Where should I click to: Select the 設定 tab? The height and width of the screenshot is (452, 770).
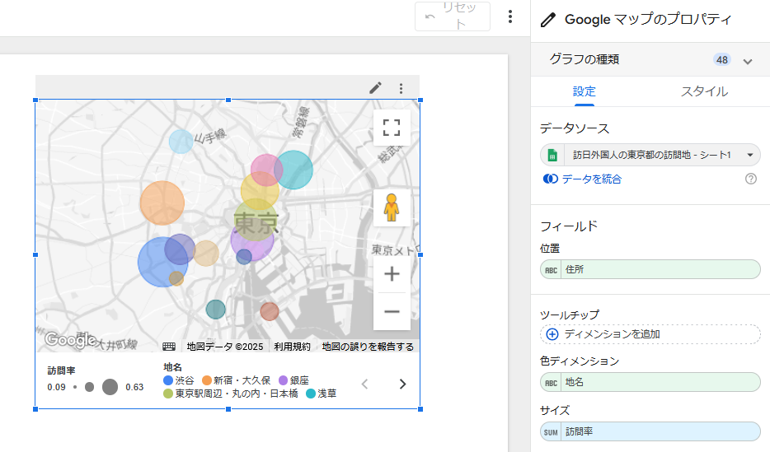[584, 91]
